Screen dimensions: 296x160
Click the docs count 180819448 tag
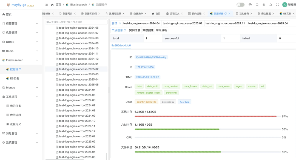click(x=146, y=102)
